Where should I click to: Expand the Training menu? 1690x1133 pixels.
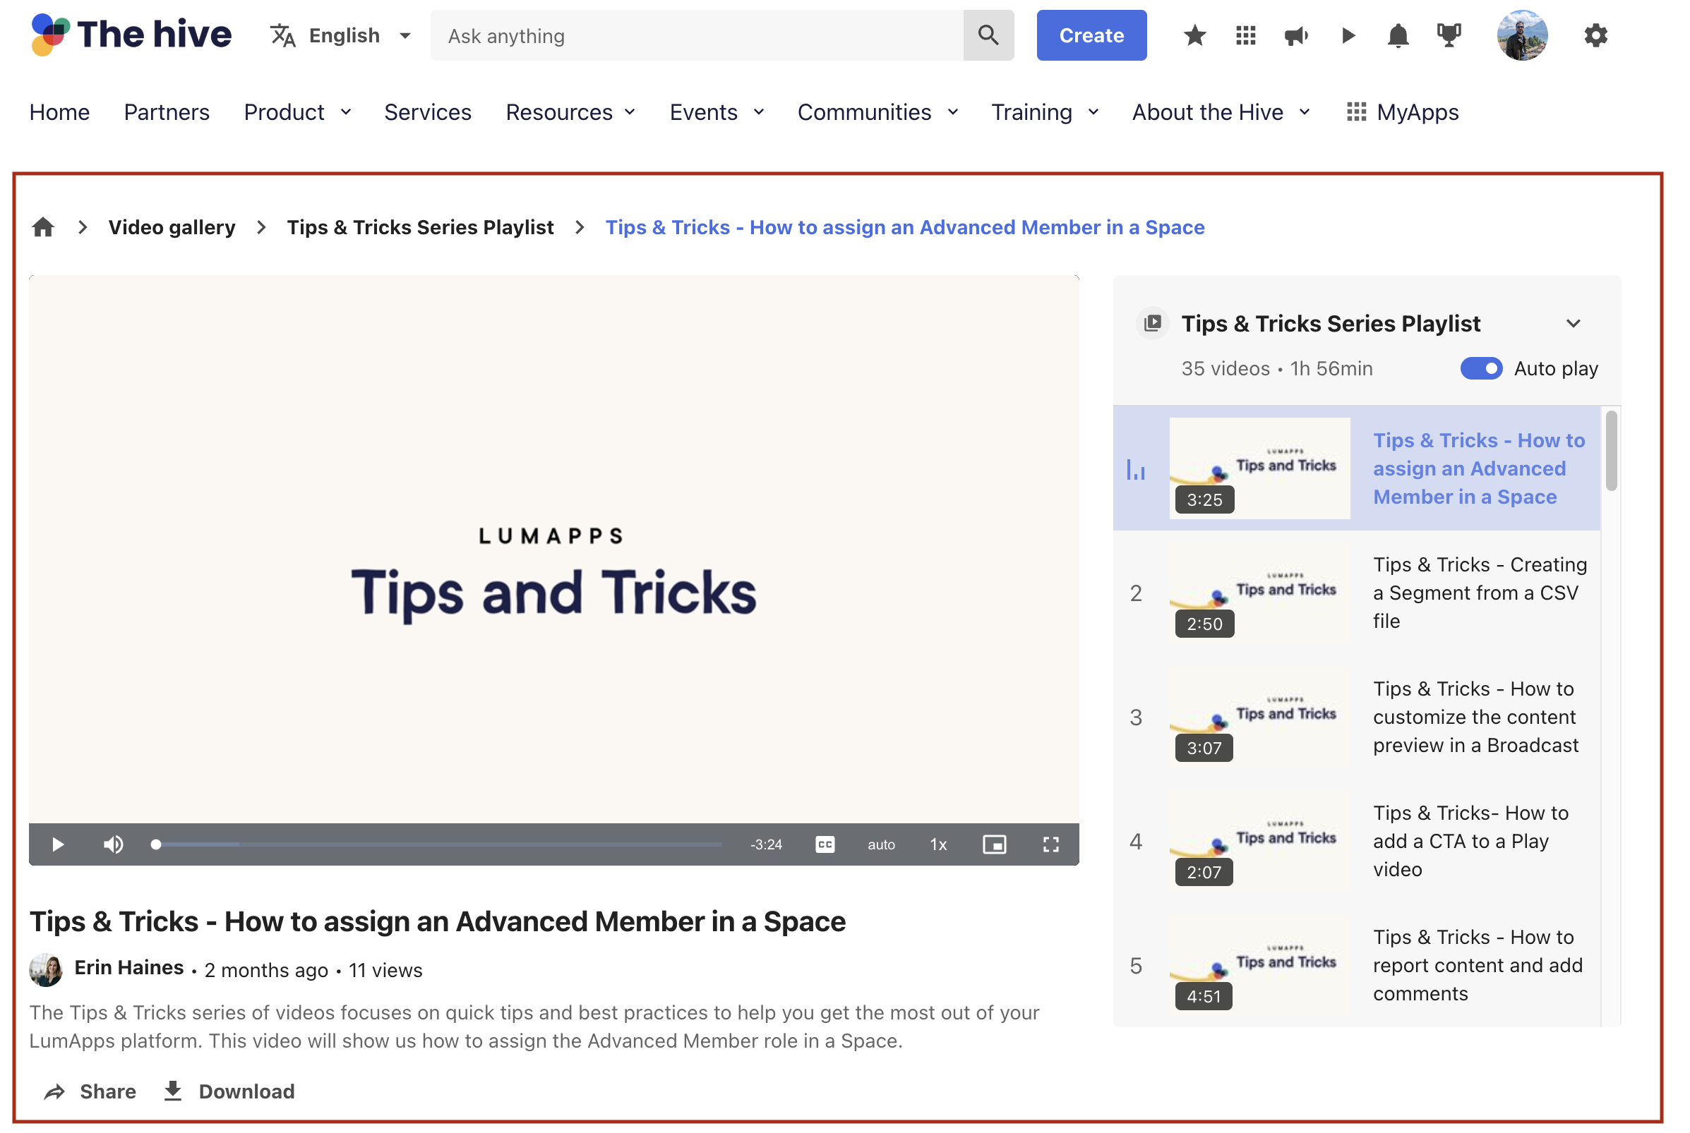1045,112
